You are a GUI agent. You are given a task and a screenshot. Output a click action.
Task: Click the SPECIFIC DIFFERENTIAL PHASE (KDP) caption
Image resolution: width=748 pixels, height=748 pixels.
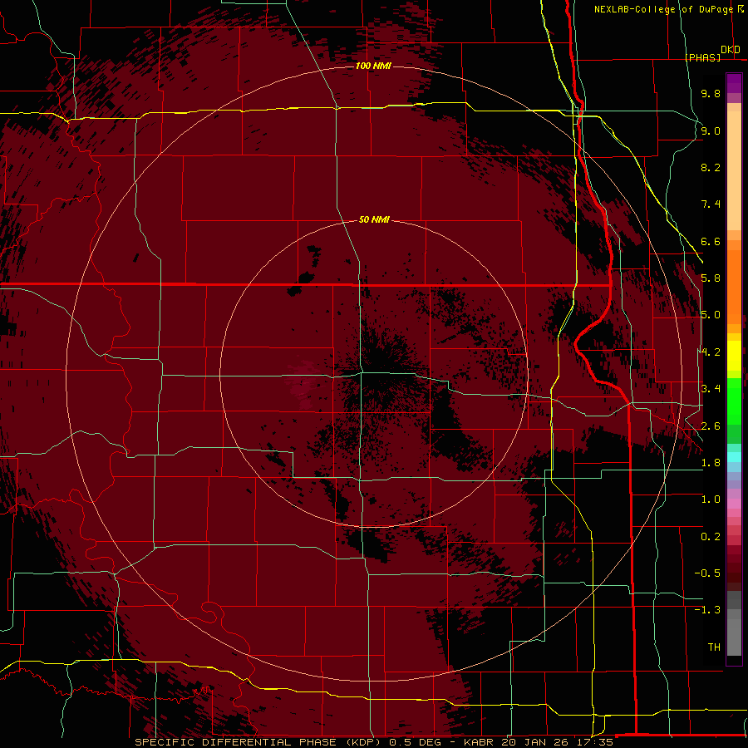click(x=258, y=742)
